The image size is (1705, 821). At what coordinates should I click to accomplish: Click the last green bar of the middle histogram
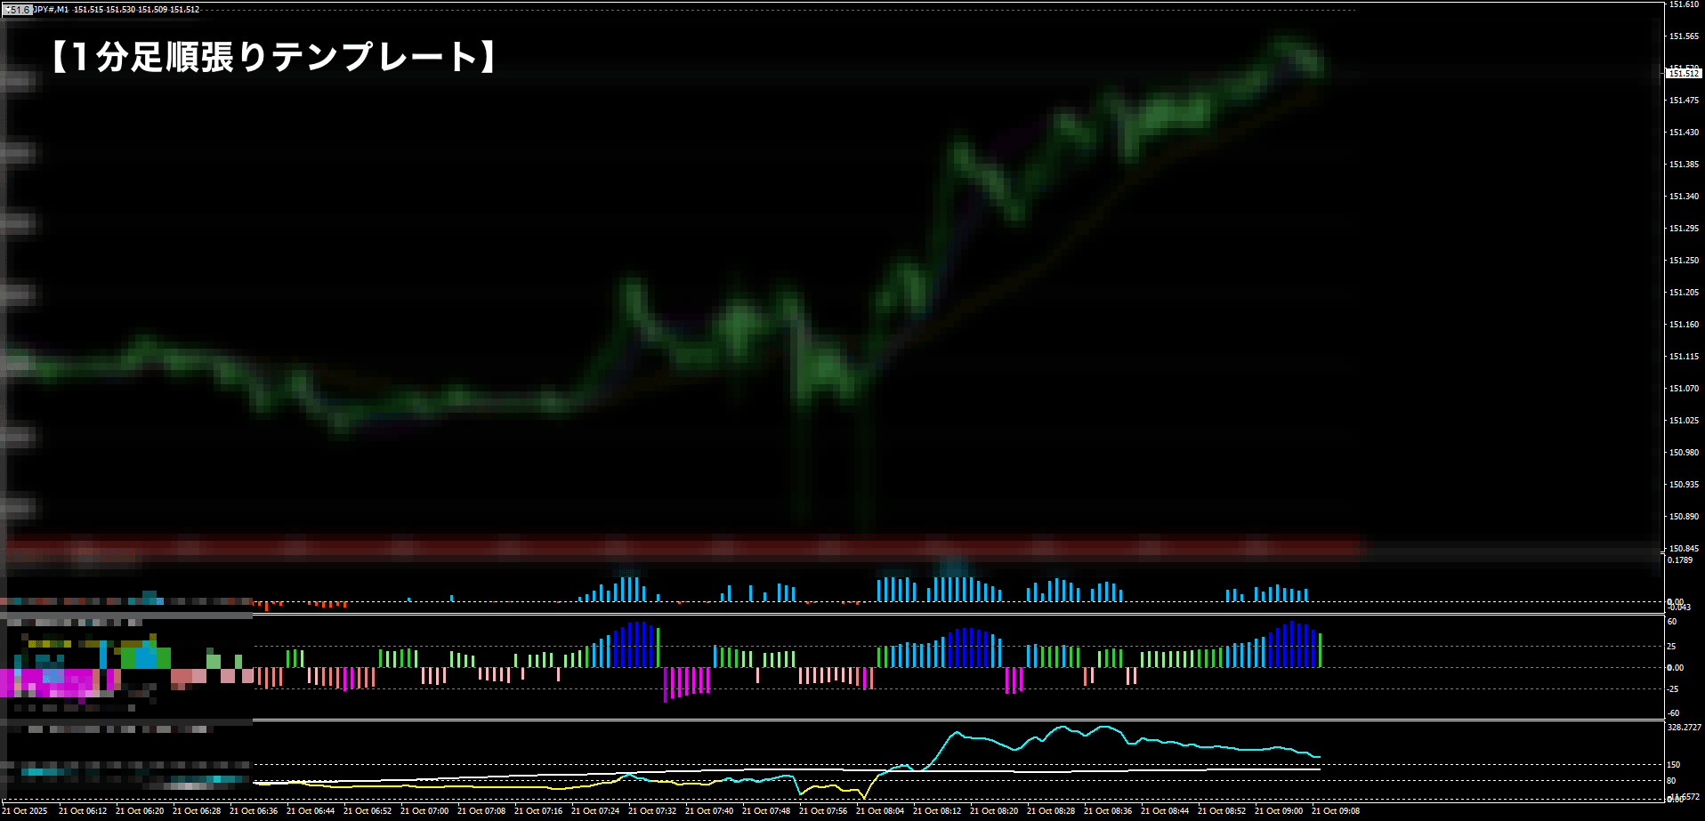pyautogui.click(x=1320, y=650)
